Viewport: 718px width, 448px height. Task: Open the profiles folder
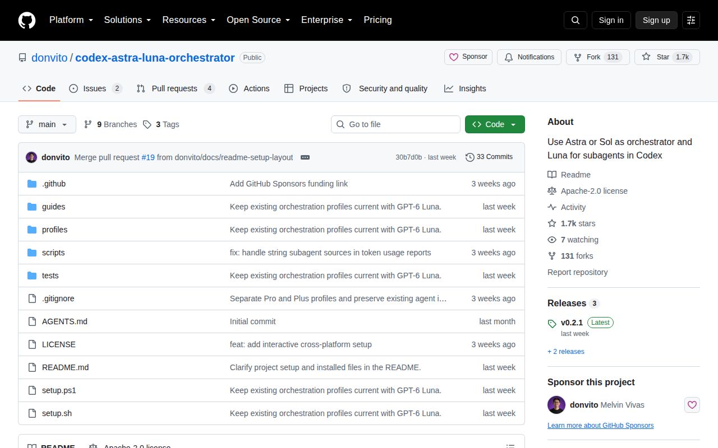click(54, 230)
